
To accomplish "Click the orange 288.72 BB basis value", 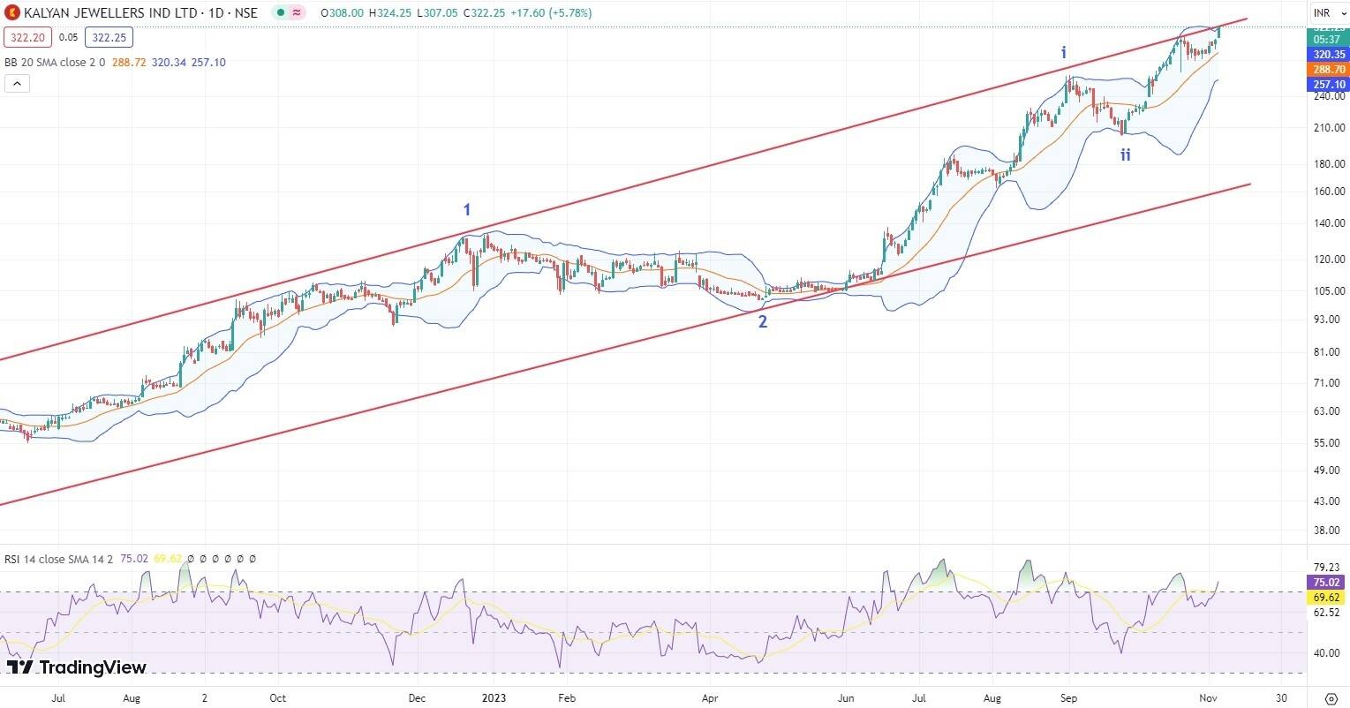I will point(129,63).
